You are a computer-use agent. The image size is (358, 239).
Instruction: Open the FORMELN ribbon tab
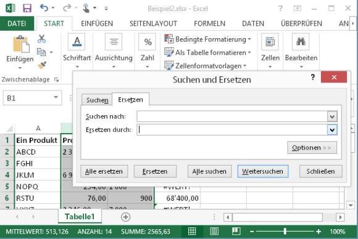tap(210, 23)
